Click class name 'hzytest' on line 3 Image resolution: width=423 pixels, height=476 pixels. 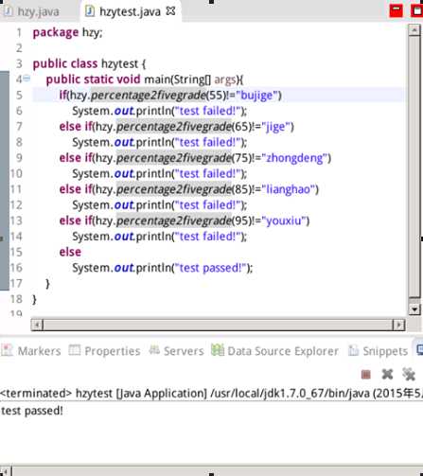pyautogui.click(x=119, y=63)
